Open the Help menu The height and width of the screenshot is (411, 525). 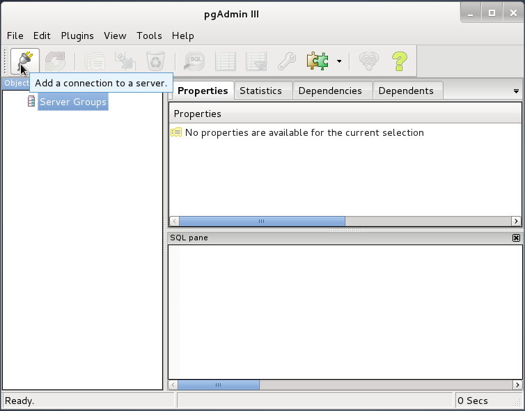click(x=183, y=36)
